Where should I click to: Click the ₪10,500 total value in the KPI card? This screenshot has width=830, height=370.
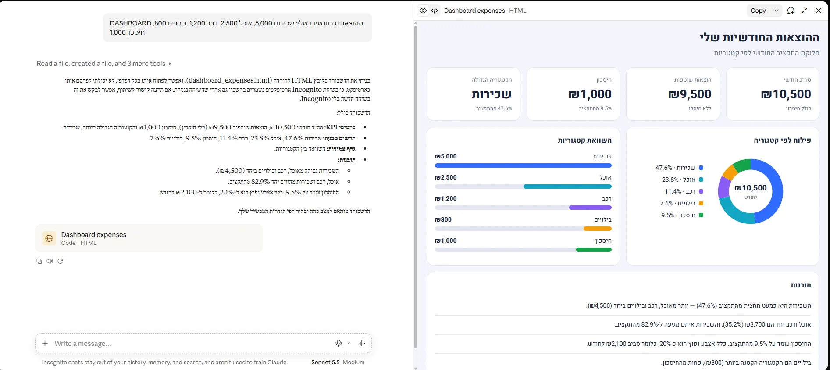point(786,94)
